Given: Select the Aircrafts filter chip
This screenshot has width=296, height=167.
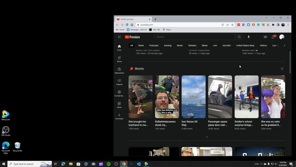Looking at the screenshot, I should coord(227,45).
